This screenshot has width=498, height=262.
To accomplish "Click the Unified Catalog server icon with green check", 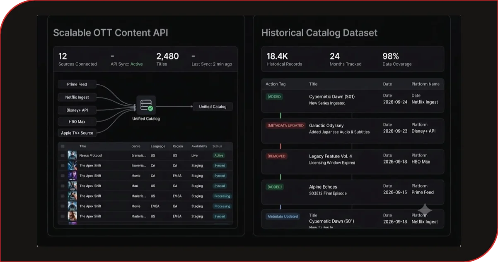I will 146,105.
